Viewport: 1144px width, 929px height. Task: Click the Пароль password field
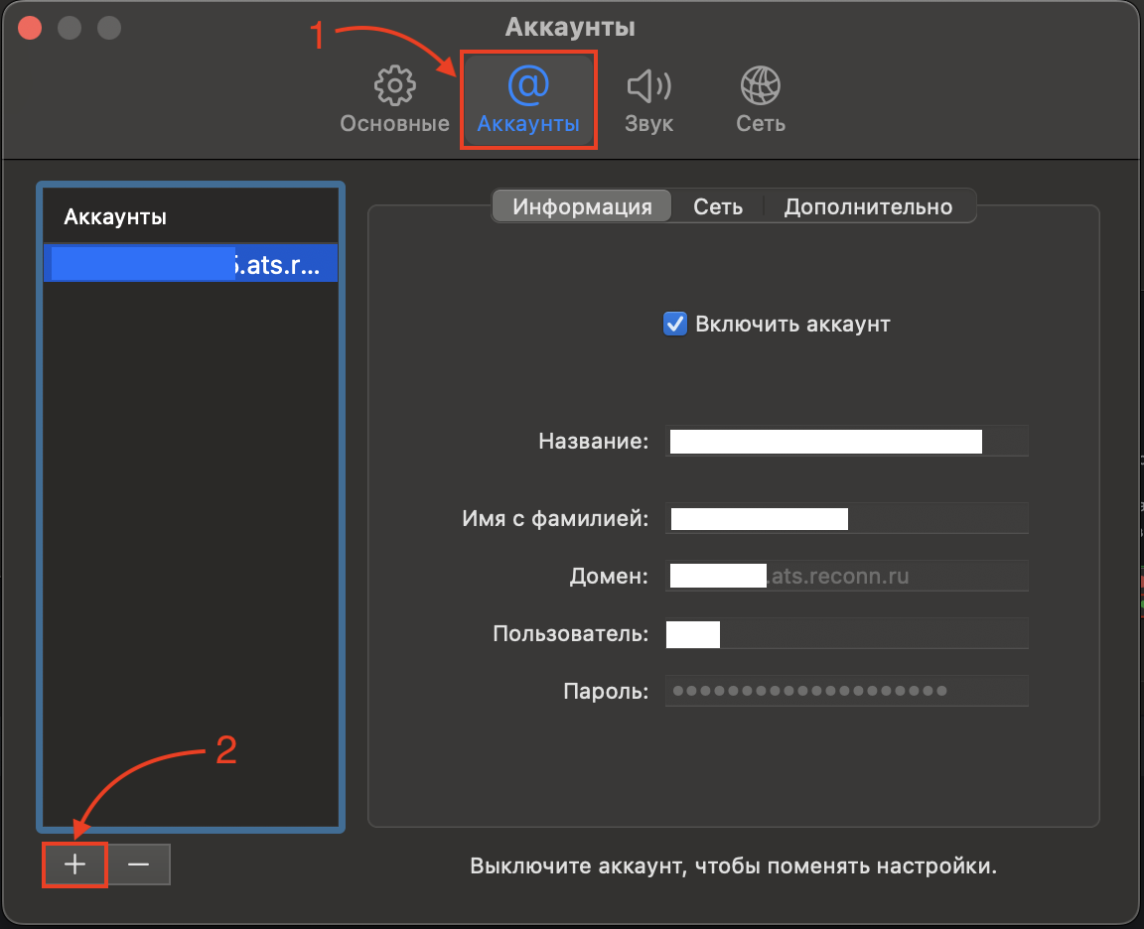(x=846, y=691)
